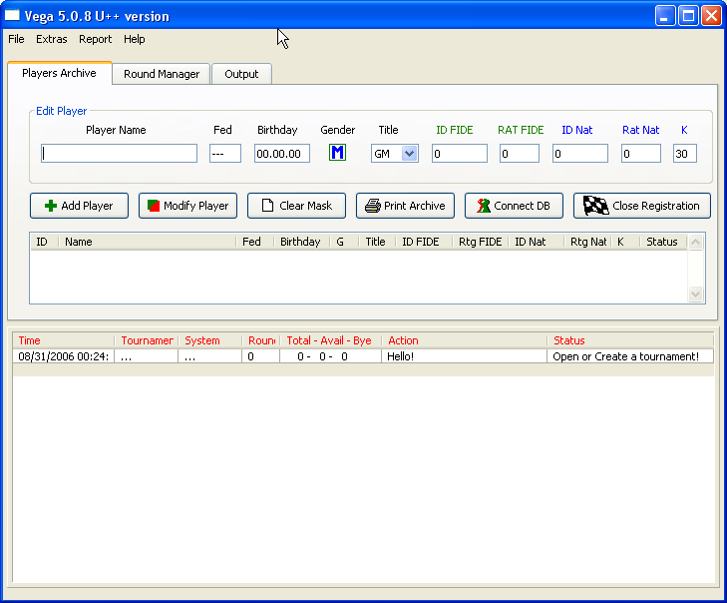Click the green plus Add Player icon

point(50,206)
